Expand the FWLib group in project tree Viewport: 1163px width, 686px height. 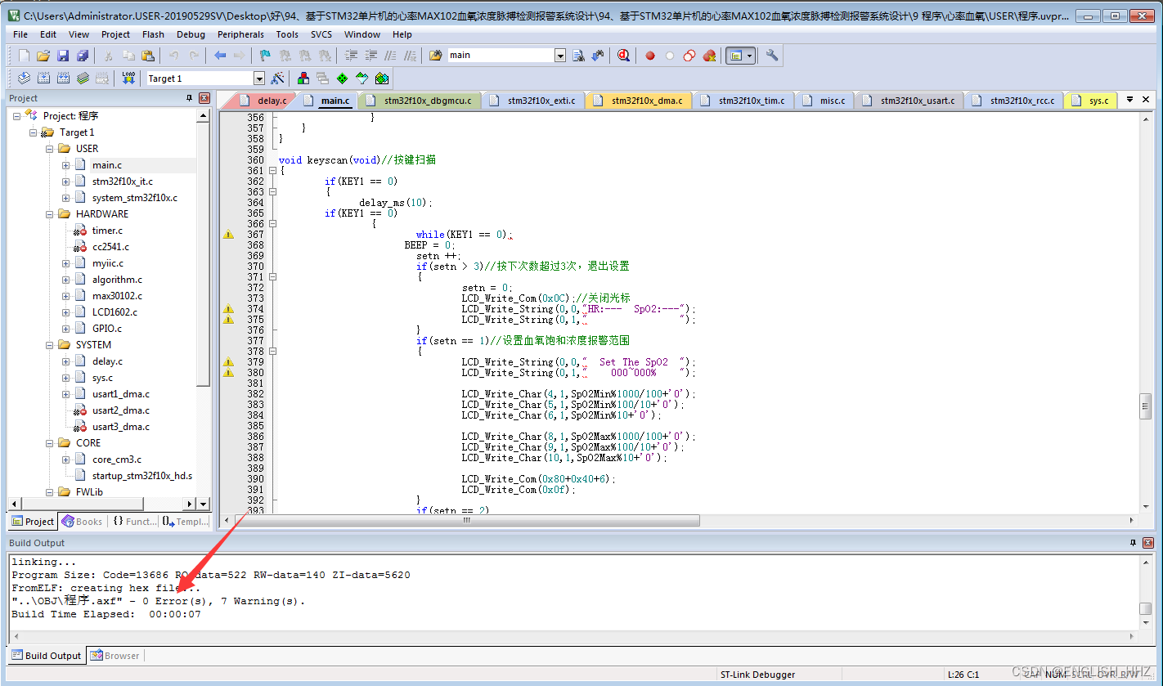point(49,492)
